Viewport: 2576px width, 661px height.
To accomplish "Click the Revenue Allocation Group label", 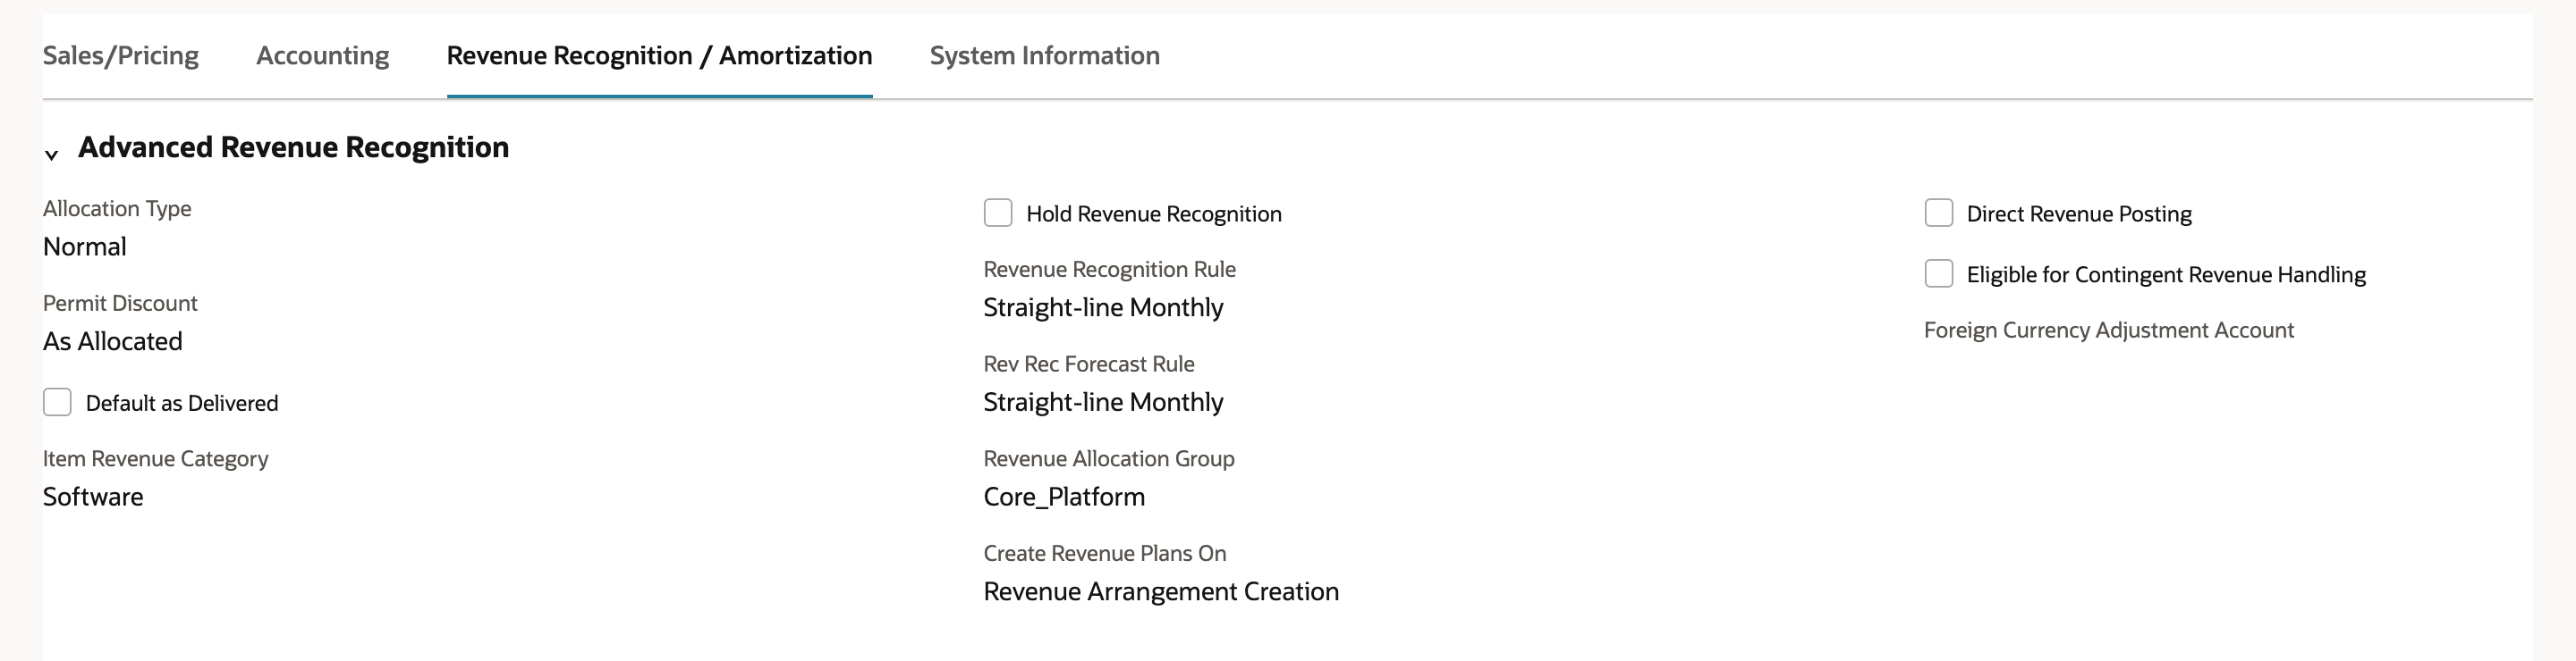I will pyautogui.click(x=1109, y=459).
